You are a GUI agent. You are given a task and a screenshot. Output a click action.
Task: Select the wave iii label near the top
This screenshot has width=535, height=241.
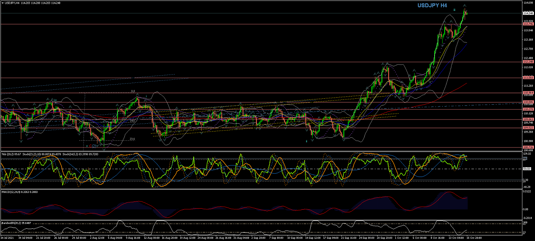tap(454, 9)
